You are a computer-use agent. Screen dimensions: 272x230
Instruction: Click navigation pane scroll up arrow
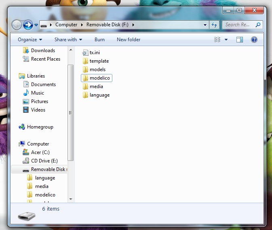71,50
